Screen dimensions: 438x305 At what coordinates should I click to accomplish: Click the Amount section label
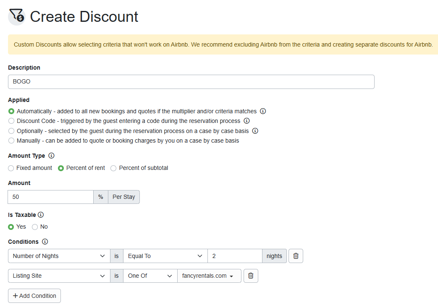point(19,183)
